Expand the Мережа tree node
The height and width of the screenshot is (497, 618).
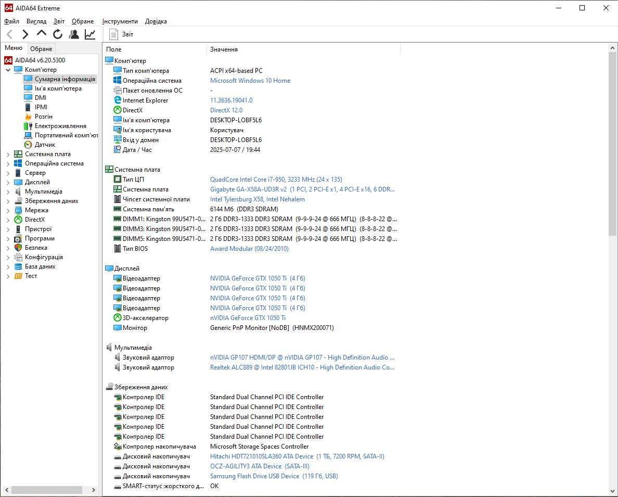pos(8,210)
